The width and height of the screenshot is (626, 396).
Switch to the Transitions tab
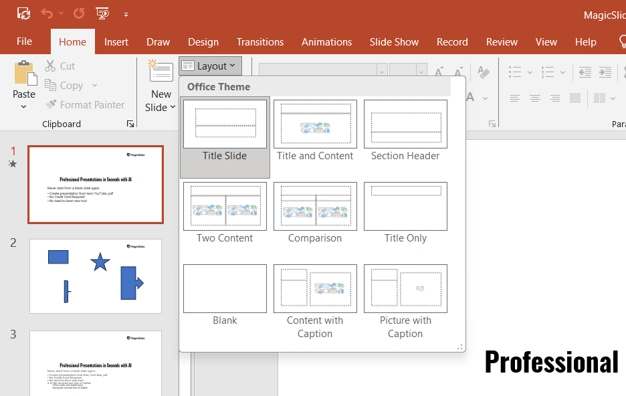(260, 41)
